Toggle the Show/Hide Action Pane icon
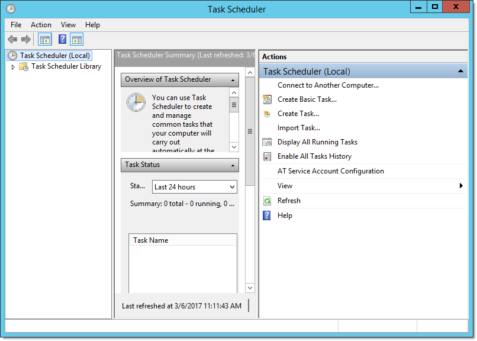 click(76, 40)
